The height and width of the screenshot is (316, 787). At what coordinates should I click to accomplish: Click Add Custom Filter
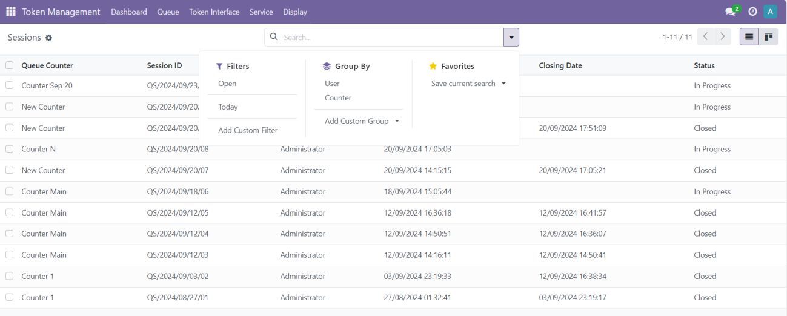[x=248, y=130]
